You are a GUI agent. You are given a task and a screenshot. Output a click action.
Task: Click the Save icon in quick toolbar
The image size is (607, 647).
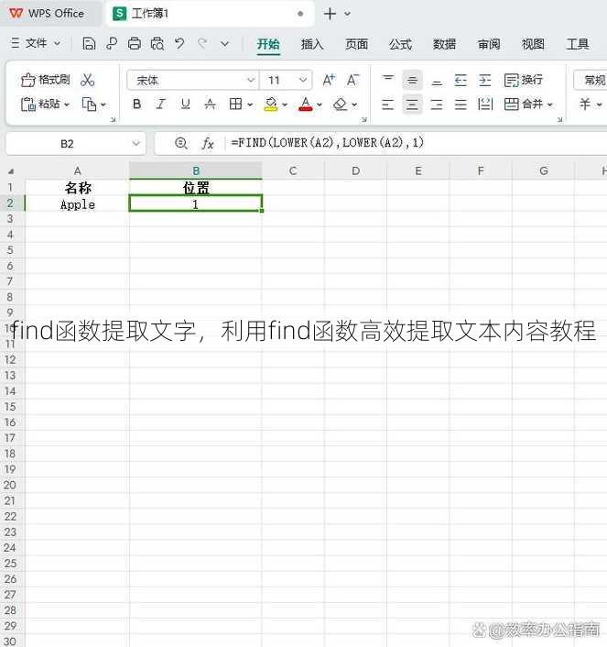[x=89, y=43]
